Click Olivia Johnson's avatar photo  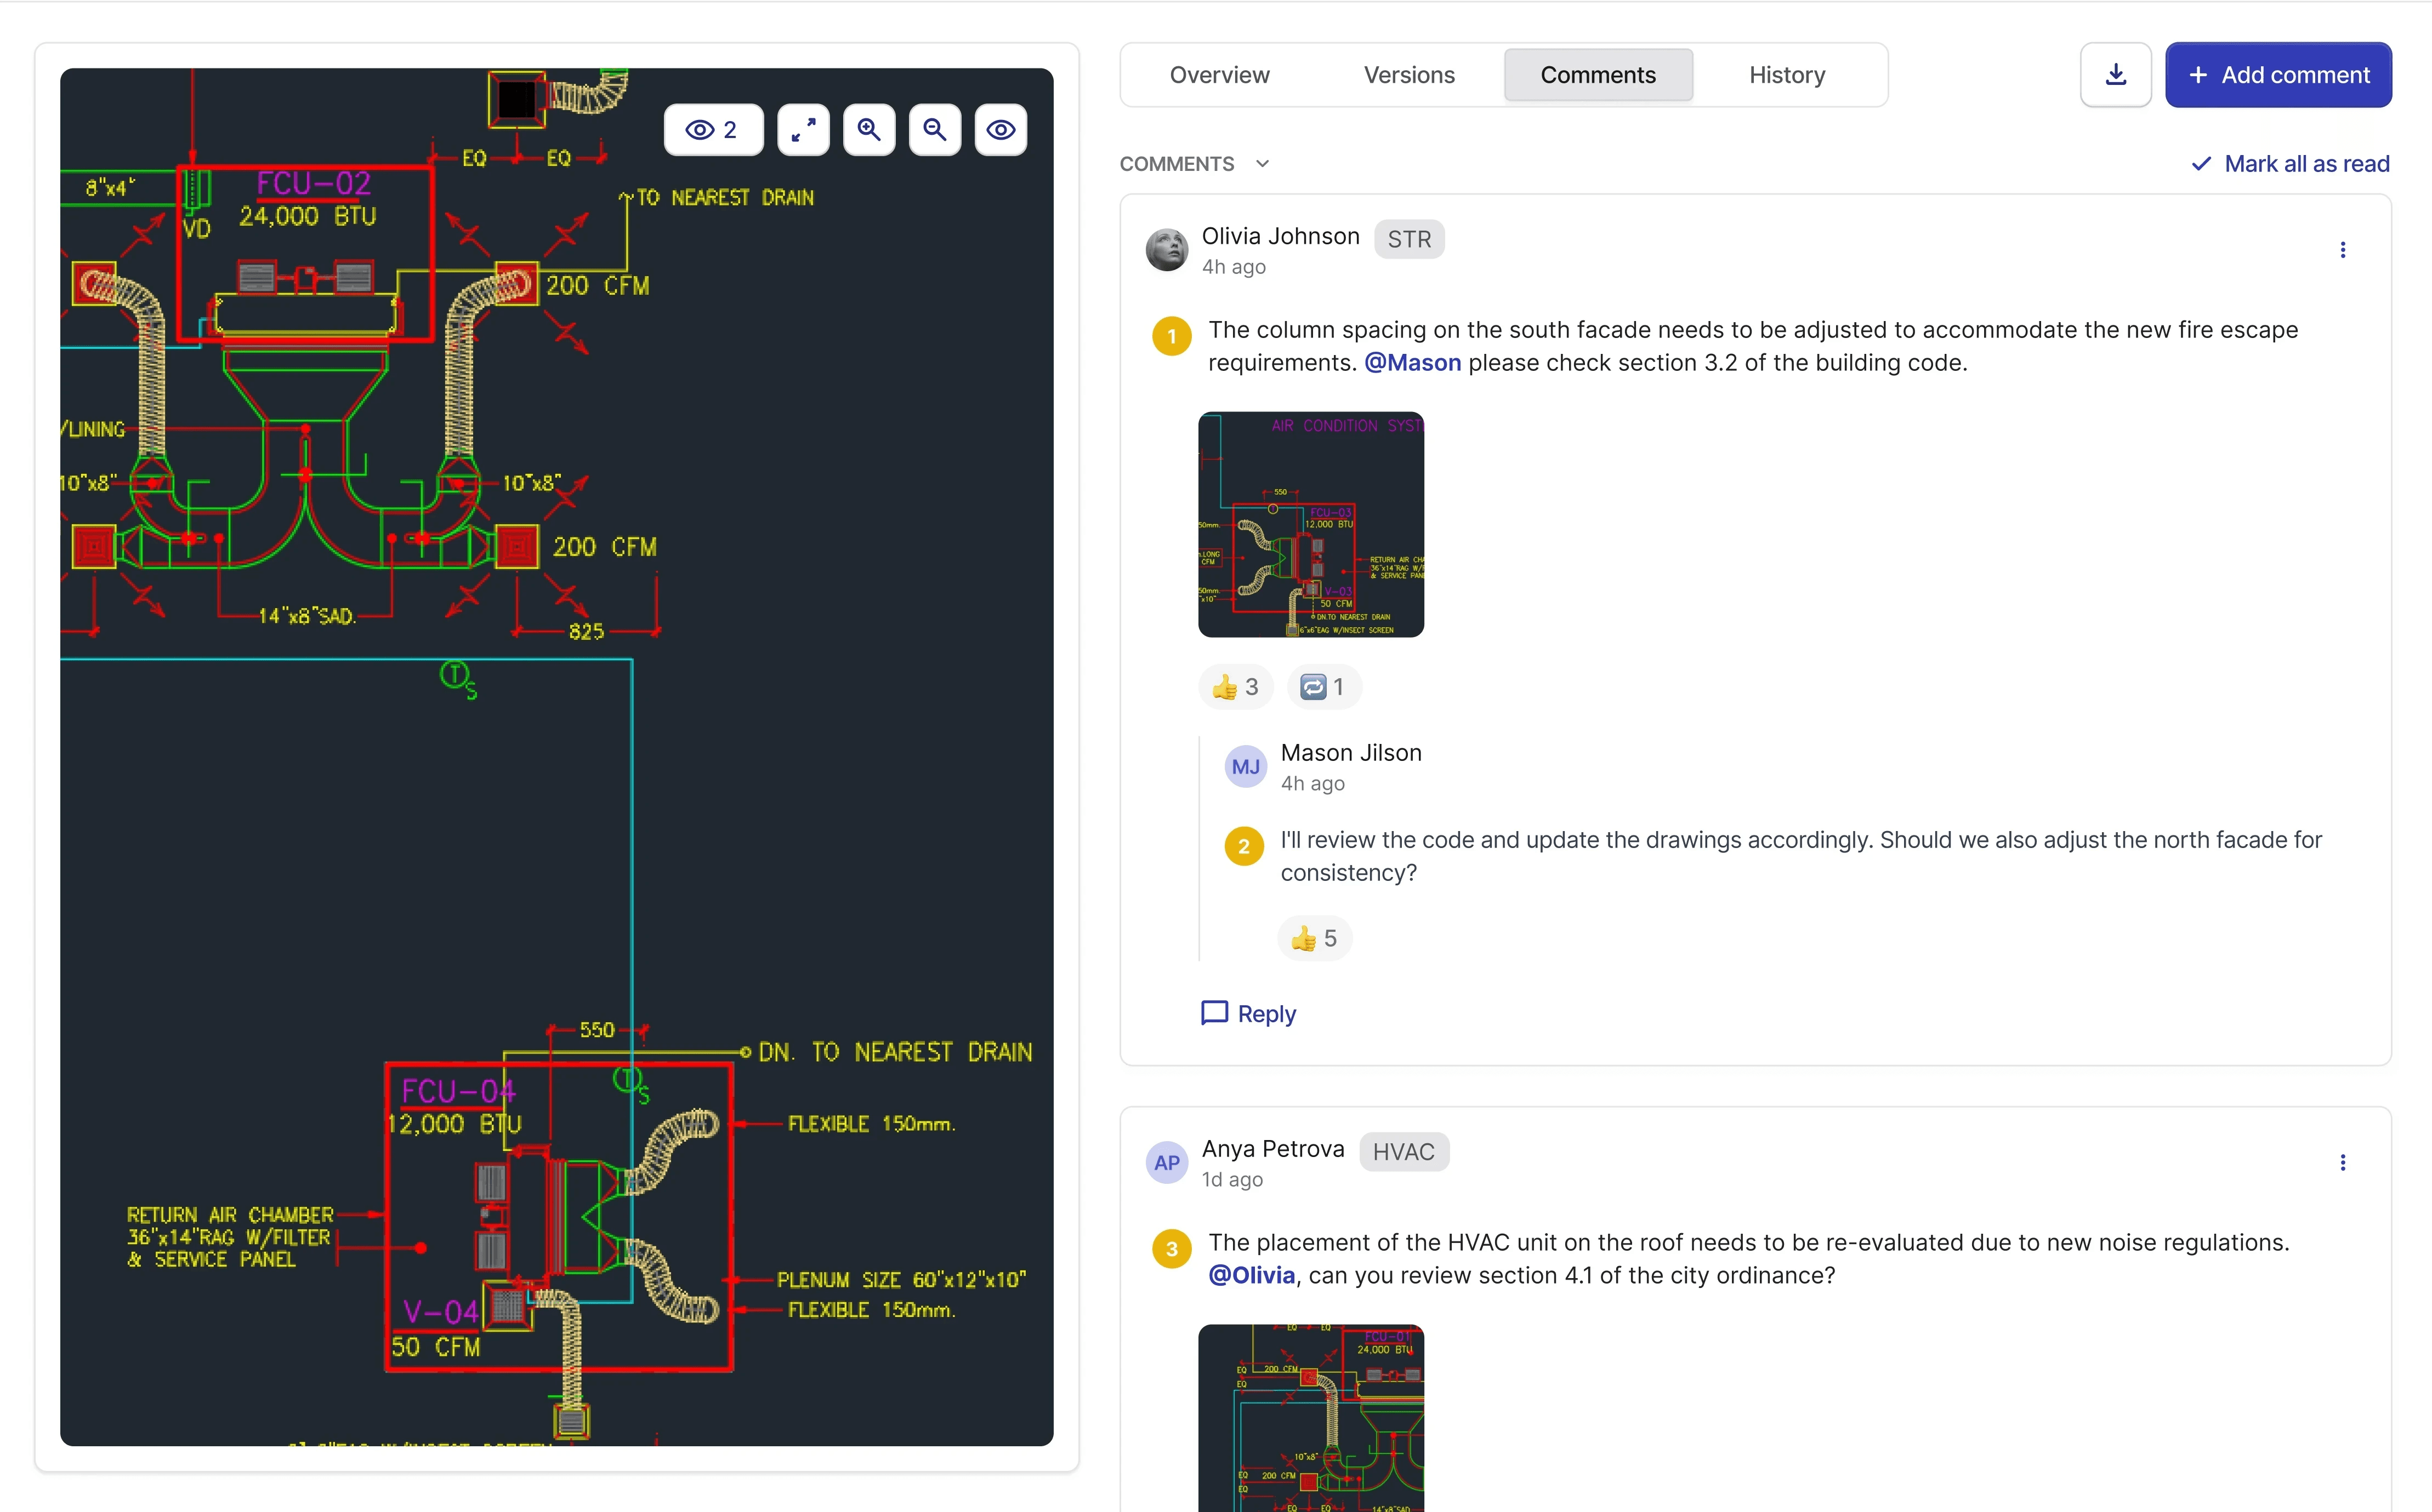pos(1166,250)
